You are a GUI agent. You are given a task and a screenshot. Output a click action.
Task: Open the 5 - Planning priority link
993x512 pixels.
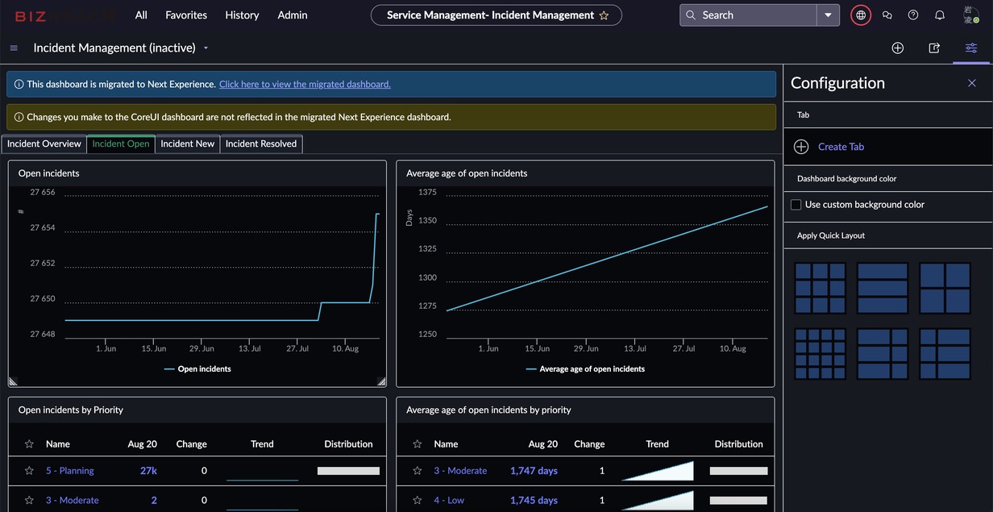click(70, 471)
